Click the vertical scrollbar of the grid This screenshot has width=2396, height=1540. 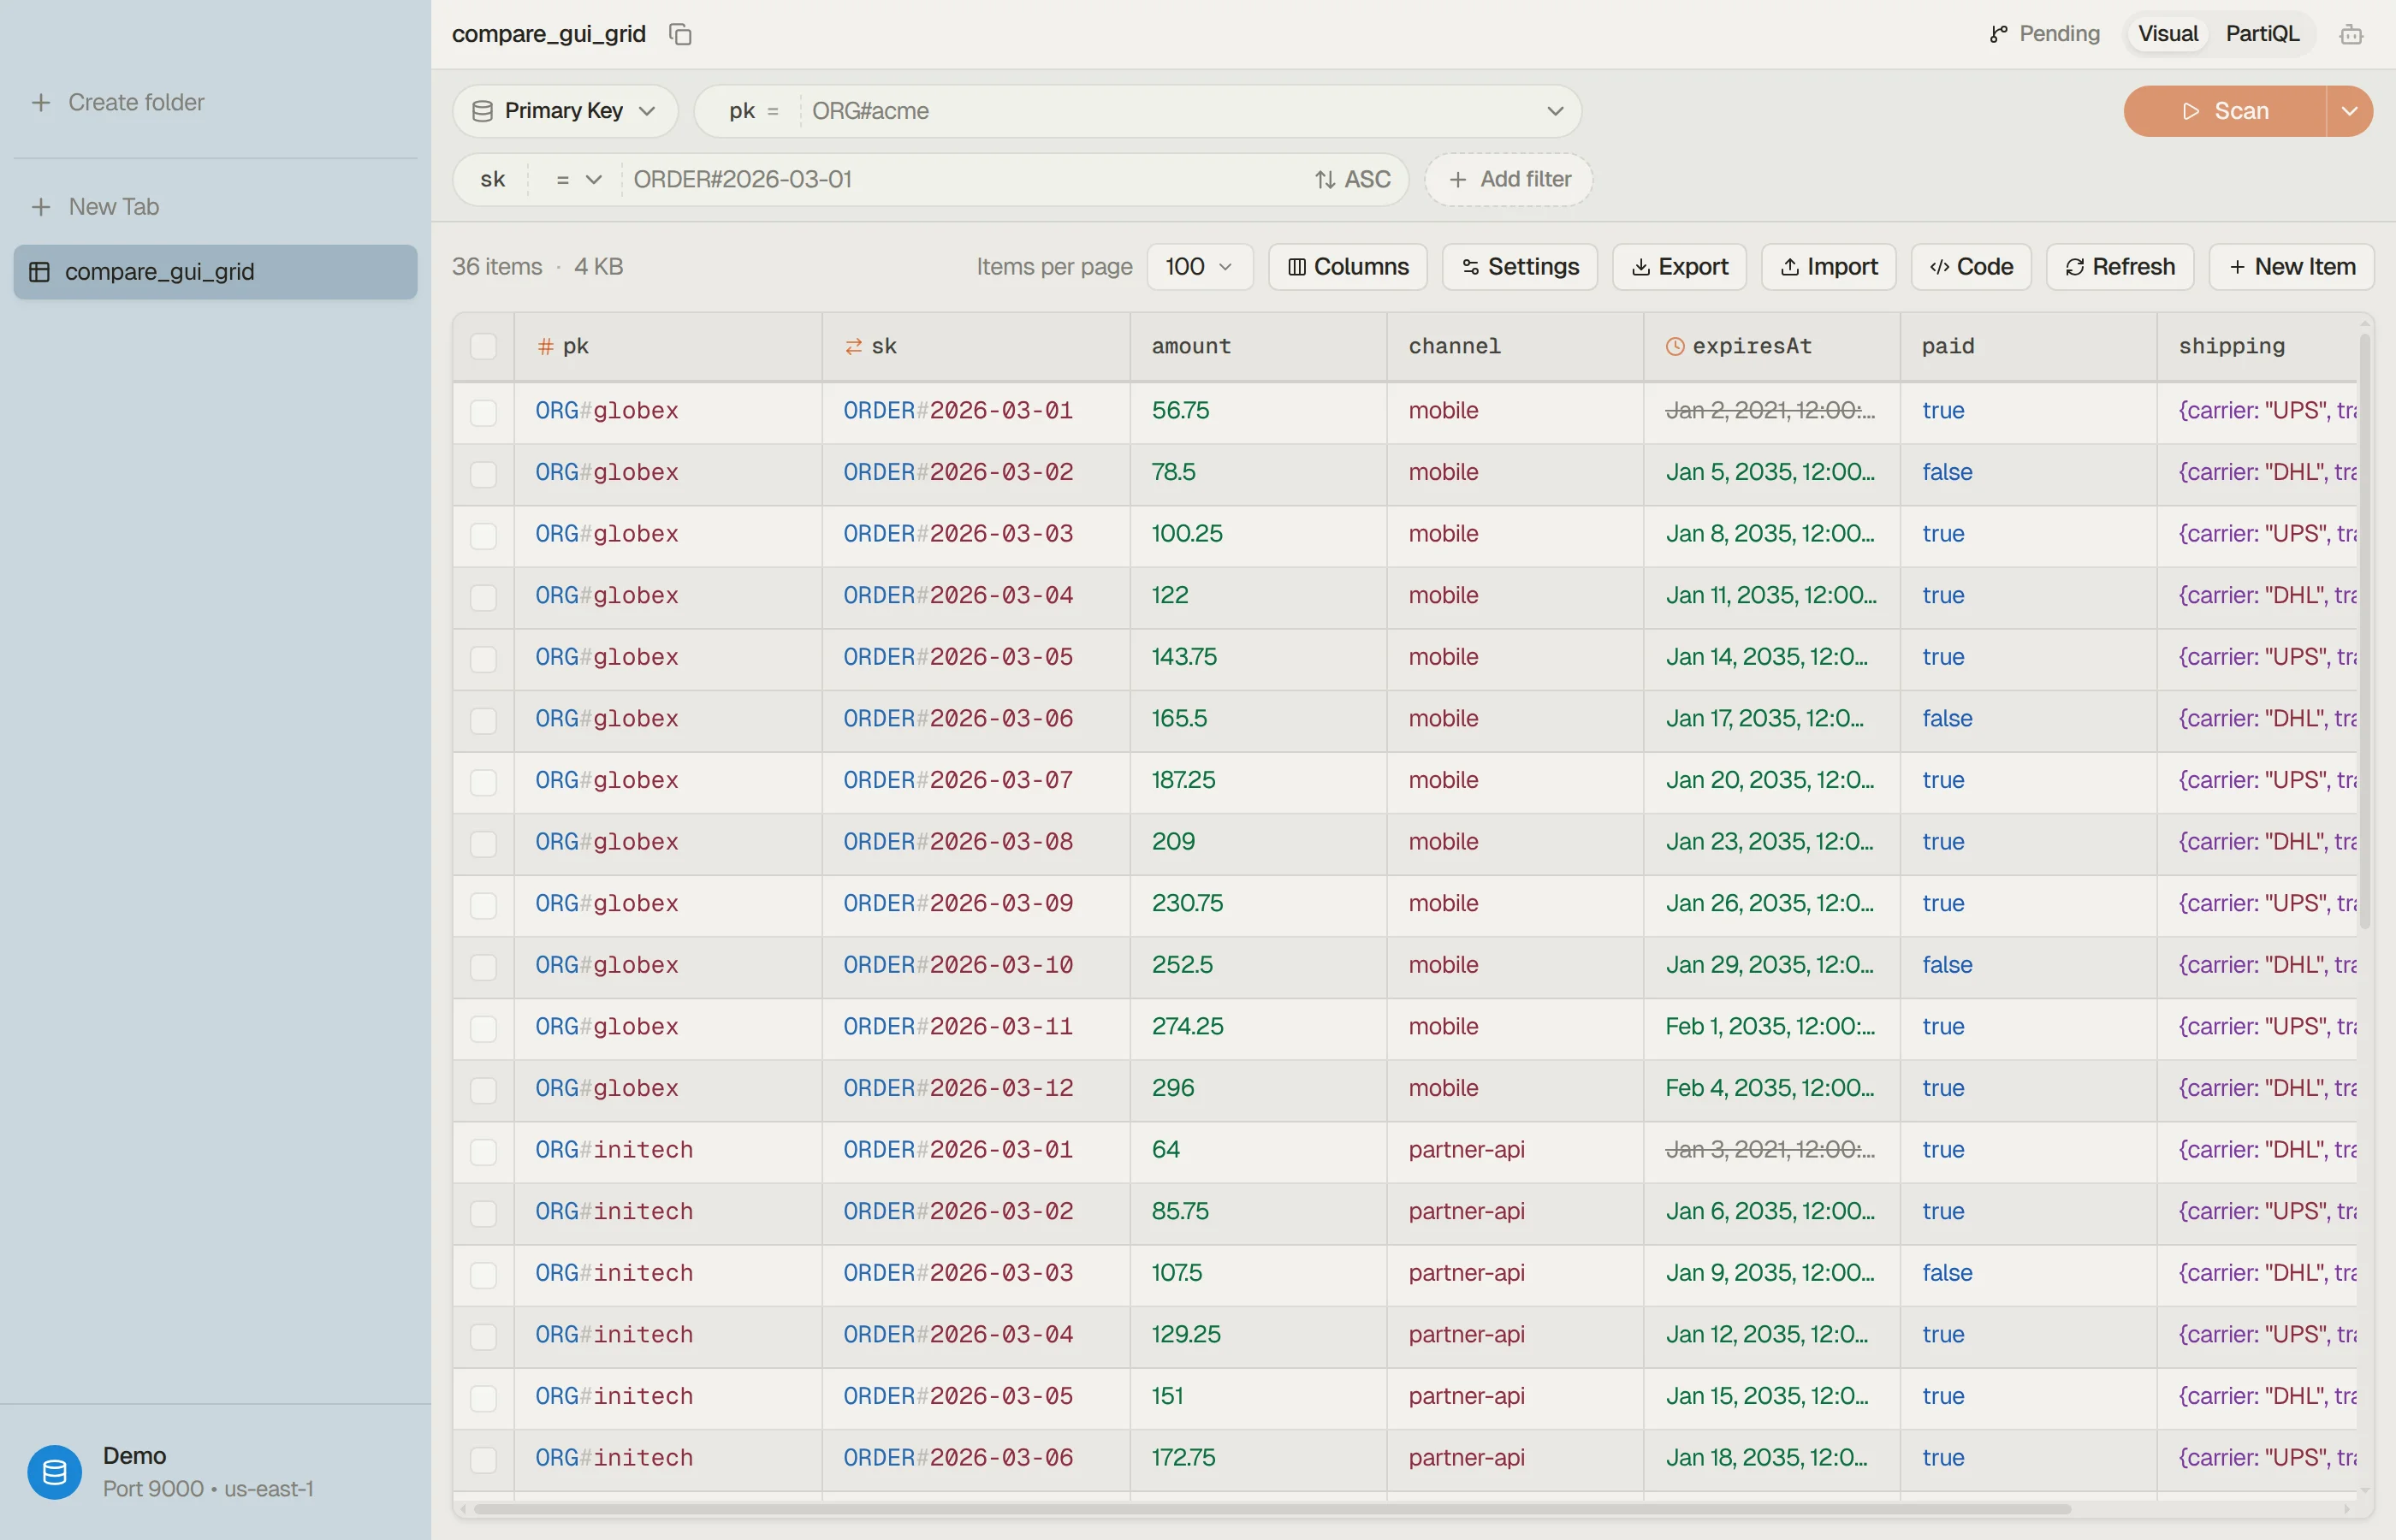(2365, 633)
